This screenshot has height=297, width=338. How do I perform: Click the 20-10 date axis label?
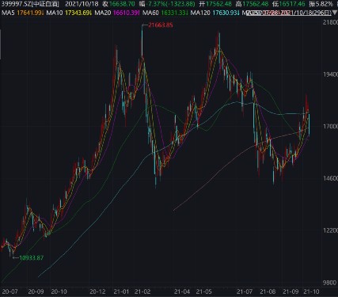59,291
